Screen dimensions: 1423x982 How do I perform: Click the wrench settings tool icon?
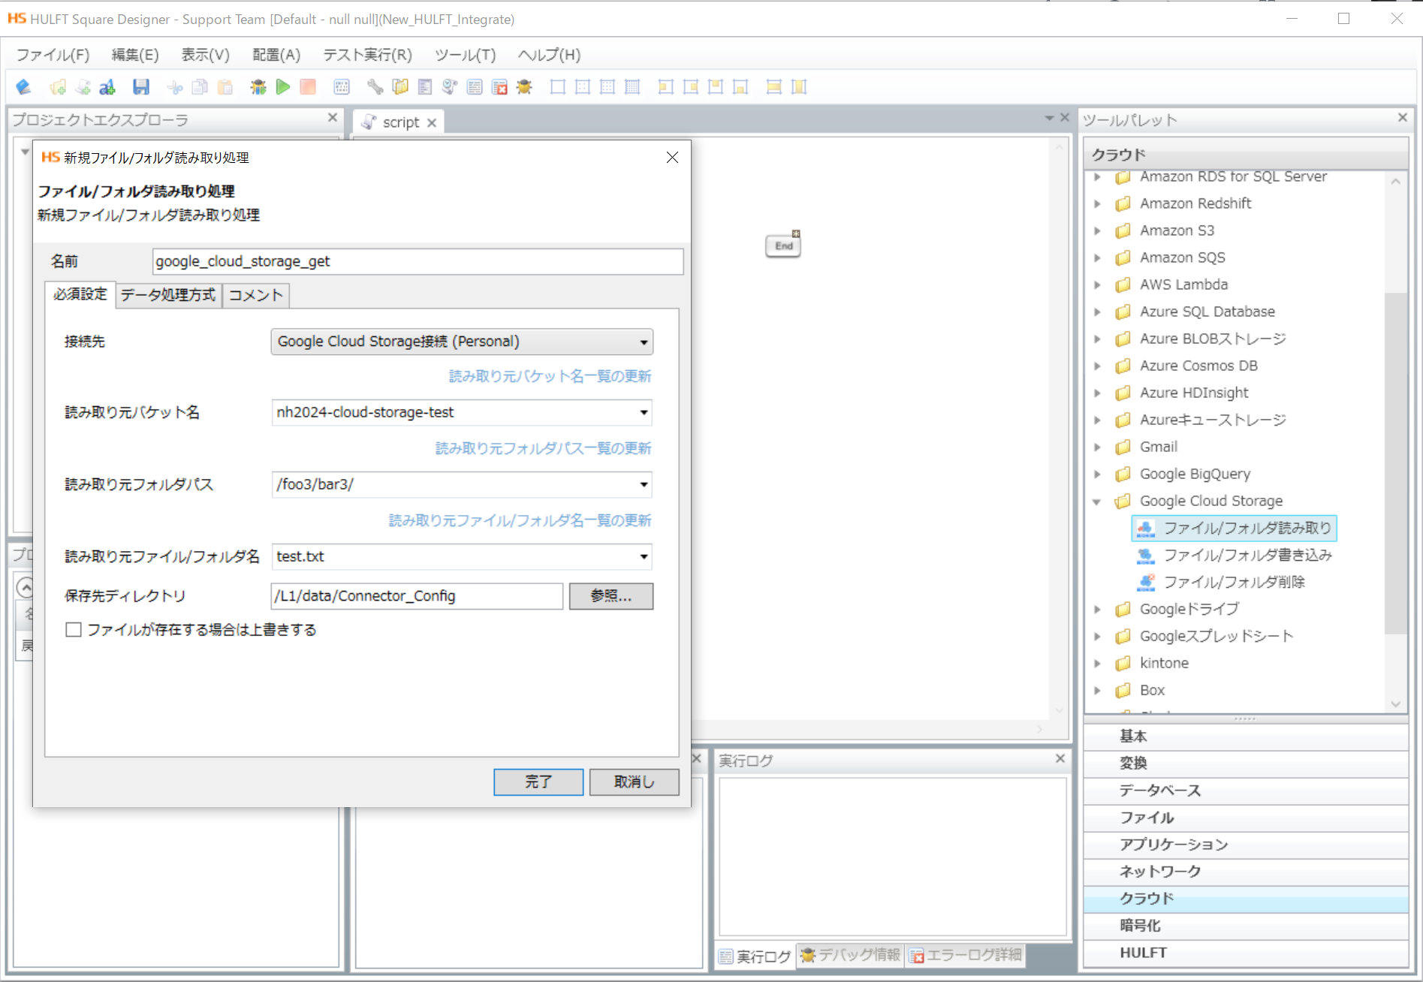375,87
